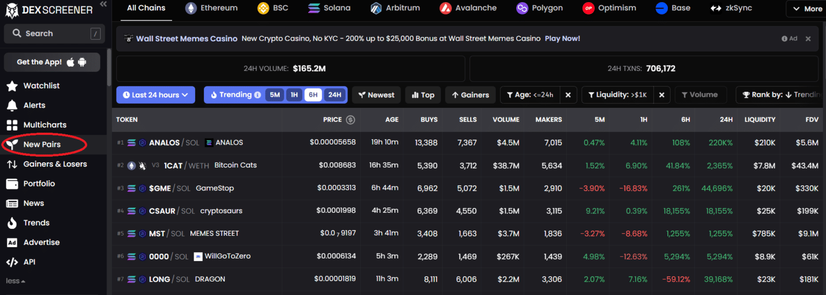Select the 5M trending interval
Screen dimensions: 826x295
275,95
